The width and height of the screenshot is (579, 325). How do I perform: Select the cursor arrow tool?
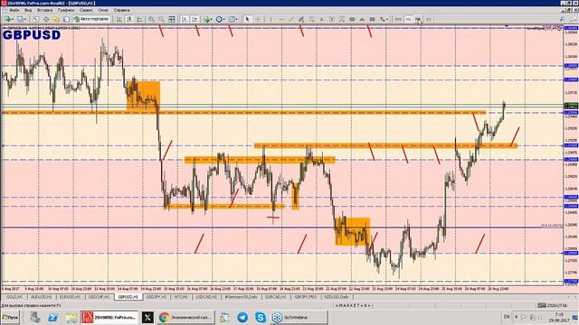tap(247, 19)
